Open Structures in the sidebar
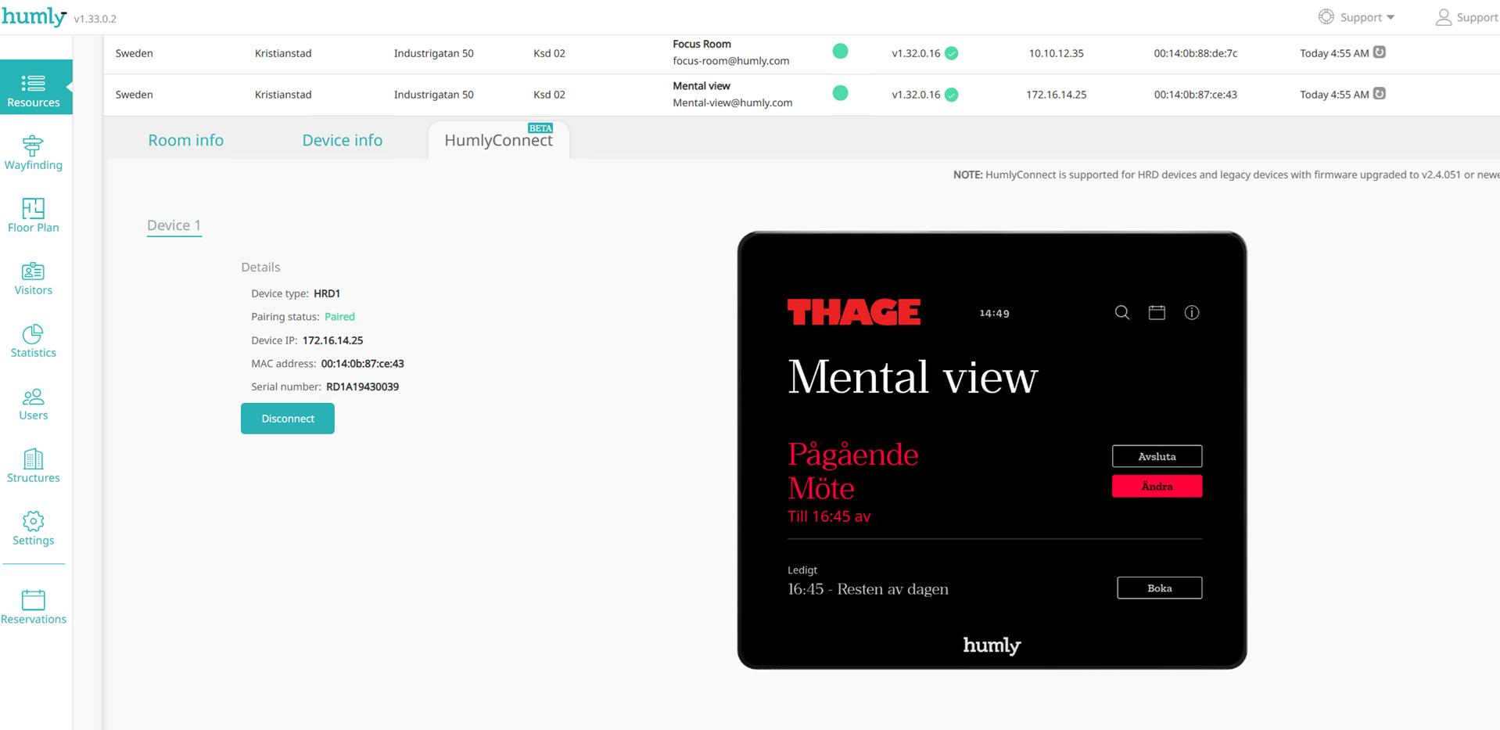This screenshot has width=1500, height=730. pos(33,466)
